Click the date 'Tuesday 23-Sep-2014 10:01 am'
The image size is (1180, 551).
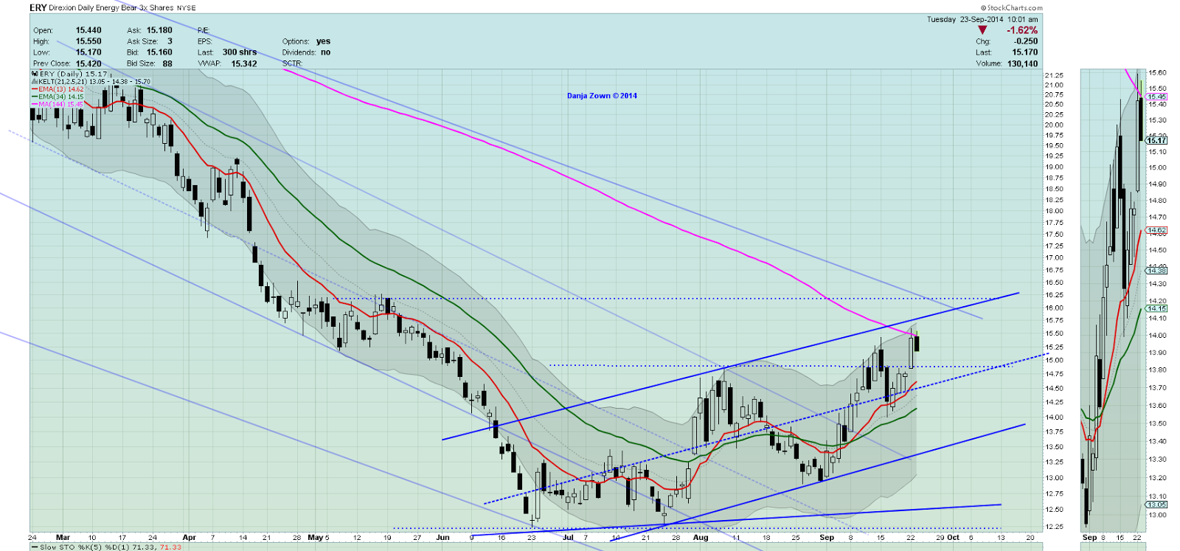(x=982, y=19)
